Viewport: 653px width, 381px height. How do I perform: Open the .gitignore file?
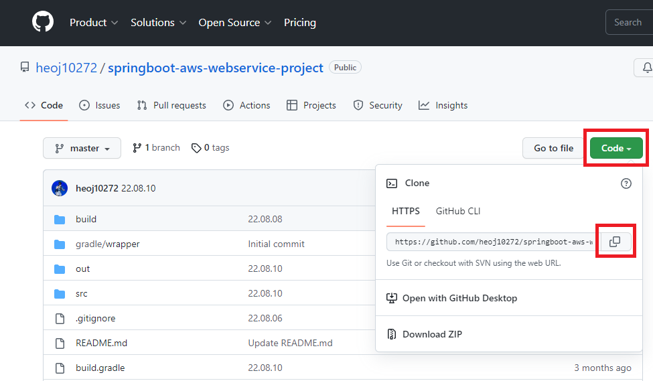tap(95, 319)
